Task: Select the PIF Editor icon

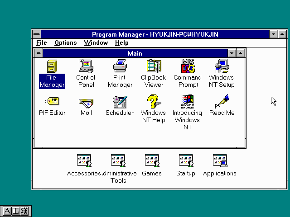Action: click(x=52, y=101)
